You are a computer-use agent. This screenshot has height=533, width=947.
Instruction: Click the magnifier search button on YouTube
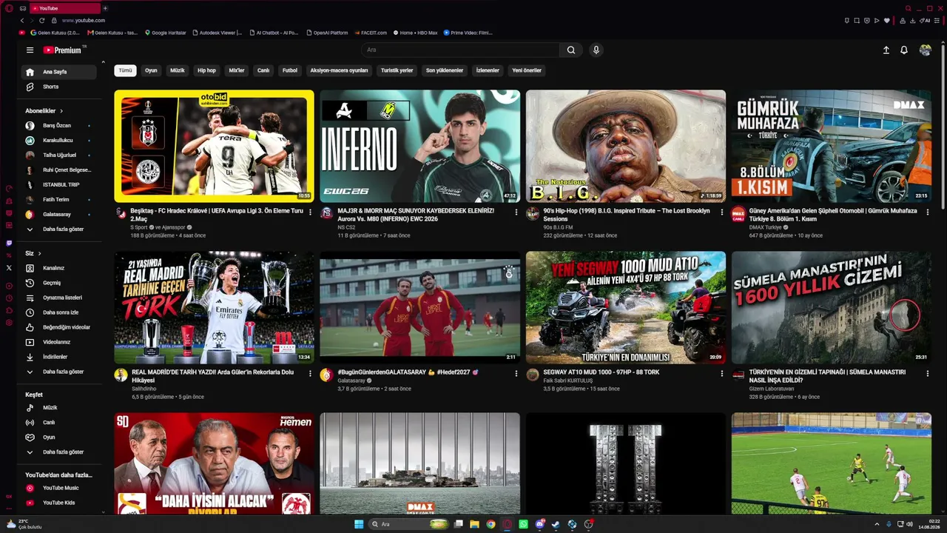571,50
